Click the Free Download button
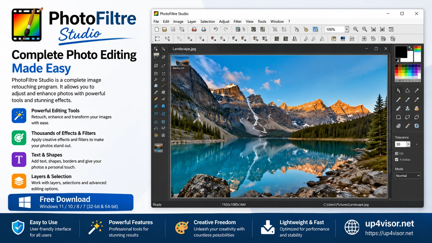The image size is (432, 243). (x=71, y=202)
